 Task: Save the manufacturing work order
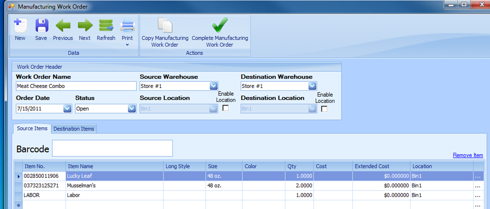coord(41,26)
